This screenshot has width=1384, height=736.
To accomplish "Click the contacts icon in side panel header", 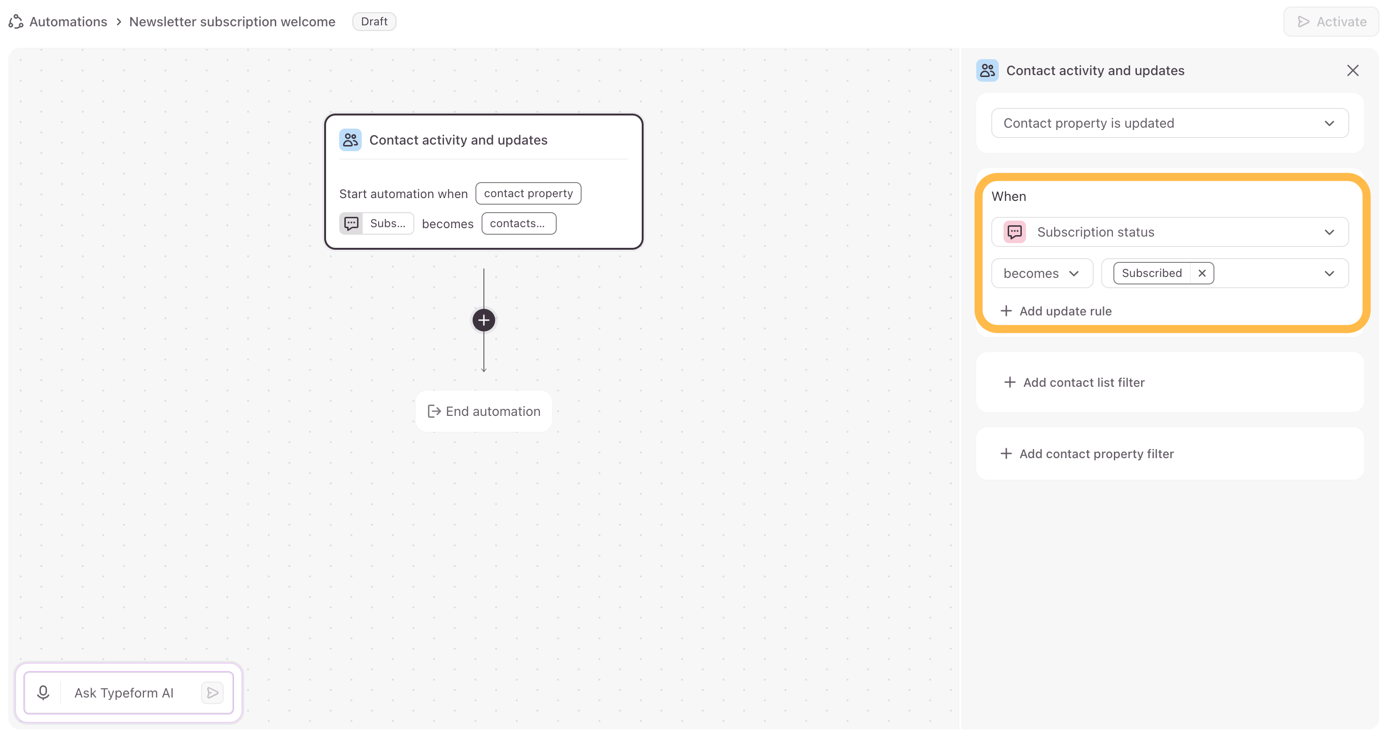I will tap(987, 70).
